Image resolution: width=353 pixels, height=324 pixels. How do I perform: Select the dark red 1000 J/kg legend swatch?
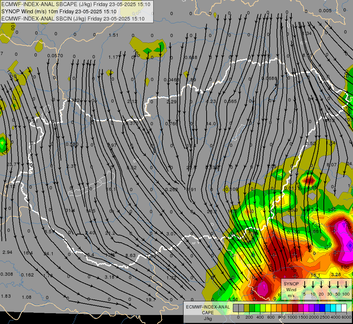[x=295, y=308]
